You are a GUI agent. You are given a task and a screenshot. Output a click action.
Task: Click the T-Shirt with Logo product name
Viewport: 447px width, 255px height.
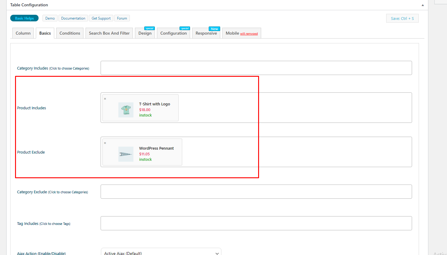tap(155, 104)
